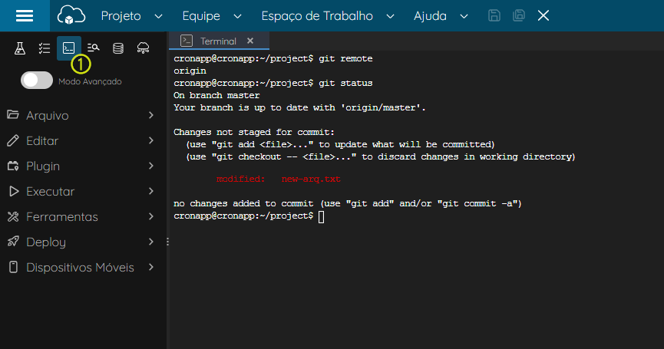
Task: Open the Ajuda menu
Action: (441, 16)
